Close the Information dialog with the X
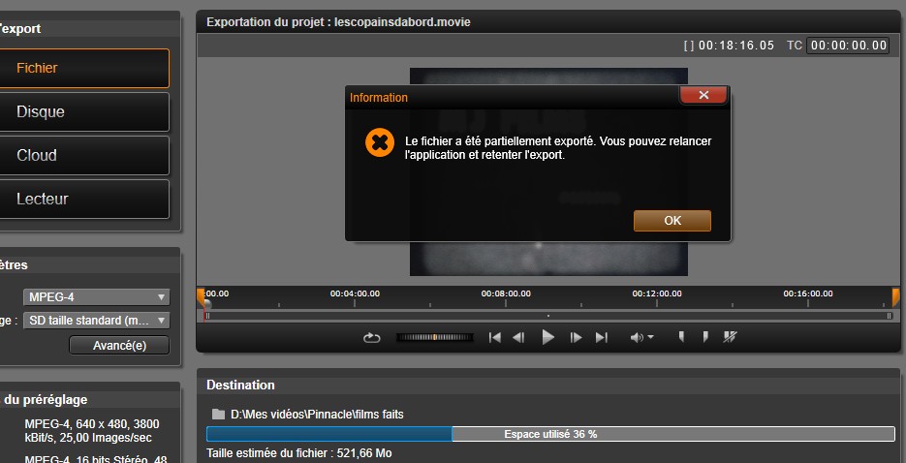Image resolution: width=906 pixels, height=463 pixels. pyautogui.click(x=703, y=95)
